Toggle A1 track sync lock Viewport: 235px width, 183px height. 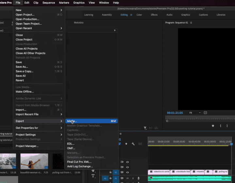(122, 178)
